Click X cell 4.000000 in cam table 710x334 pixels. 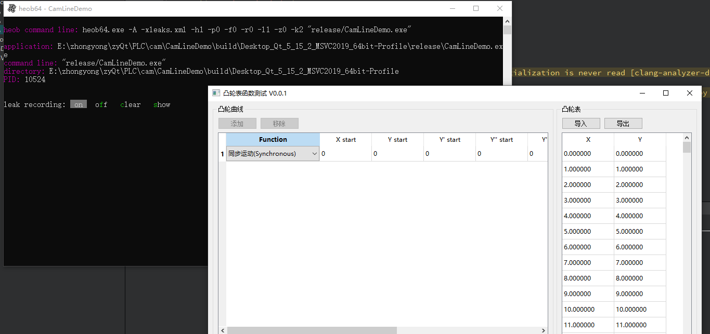coord(588,216)
